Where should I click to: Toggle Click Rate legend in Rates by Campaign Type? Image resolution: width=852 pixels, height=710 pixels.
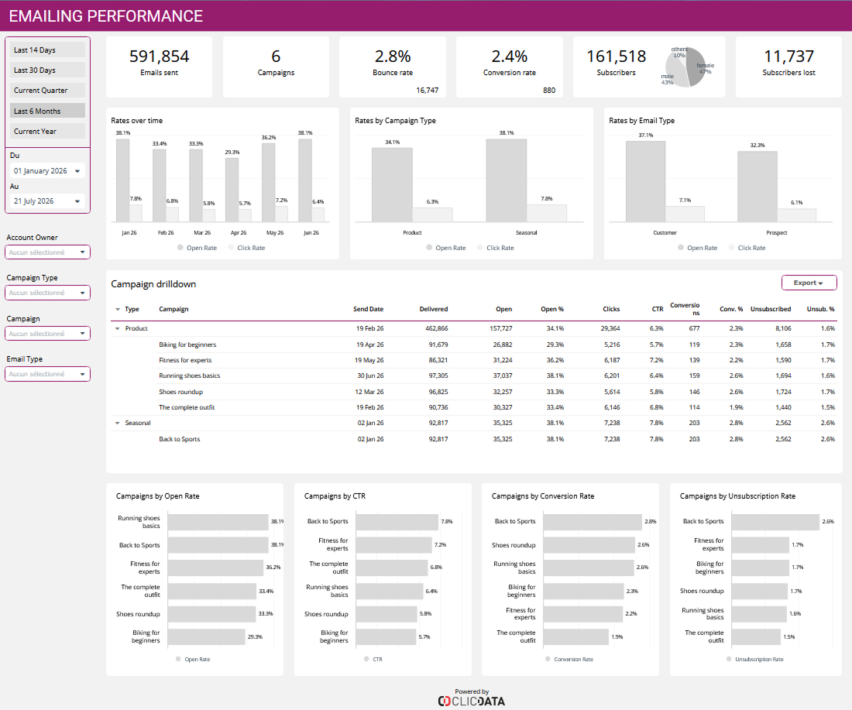pos(495,248)
